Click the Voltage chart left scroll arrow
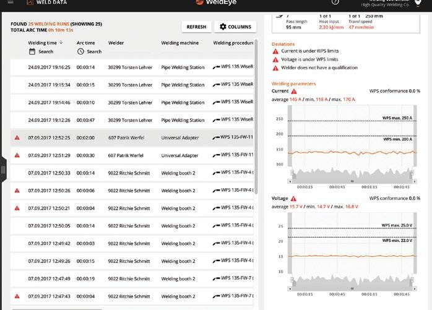The width and height of the screenshot is (432, 310). (290, 288)
